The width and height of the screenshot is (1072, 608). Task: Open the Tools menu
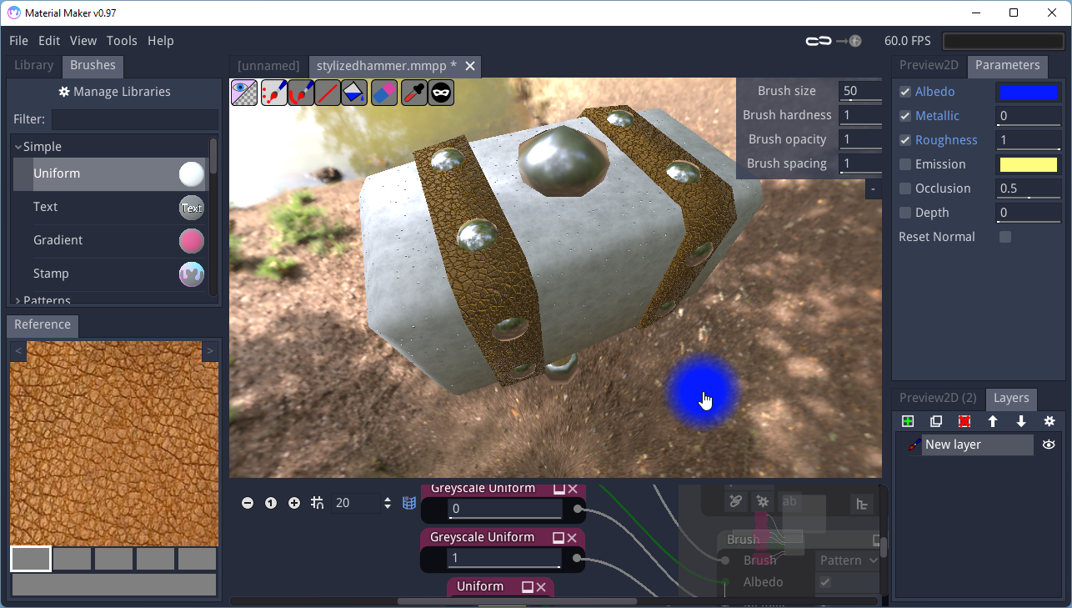[x=122, y=41]
